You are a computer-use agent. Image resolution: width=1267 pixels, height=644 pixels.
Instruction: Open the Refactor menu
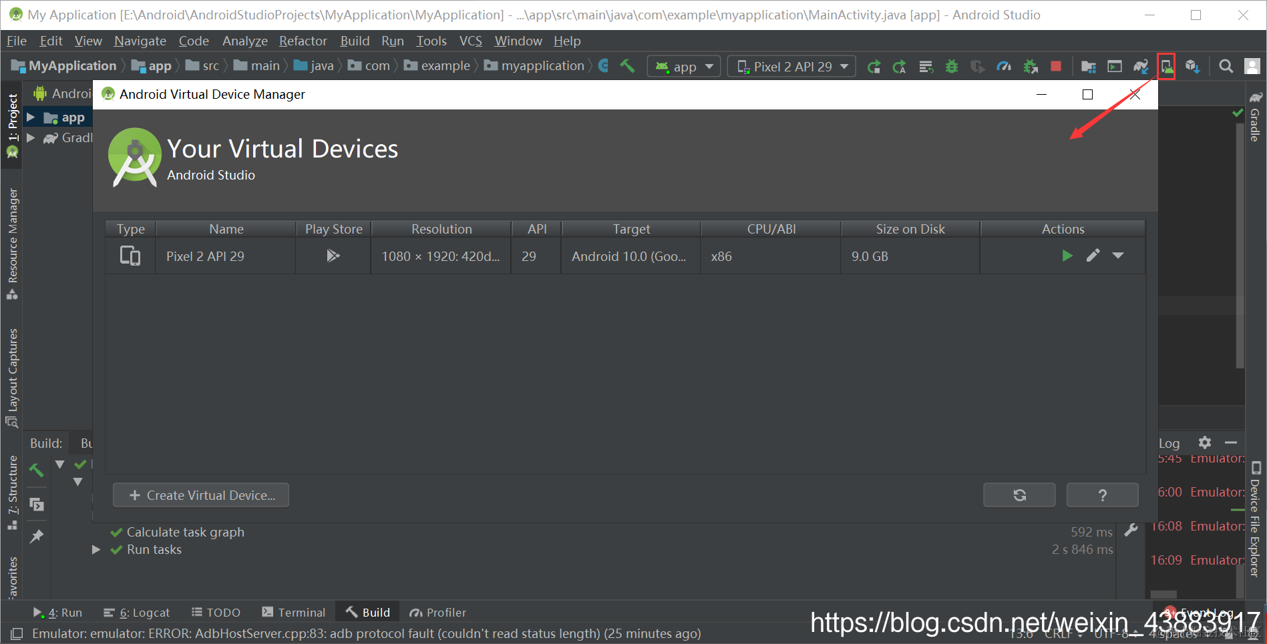point(303,41)
